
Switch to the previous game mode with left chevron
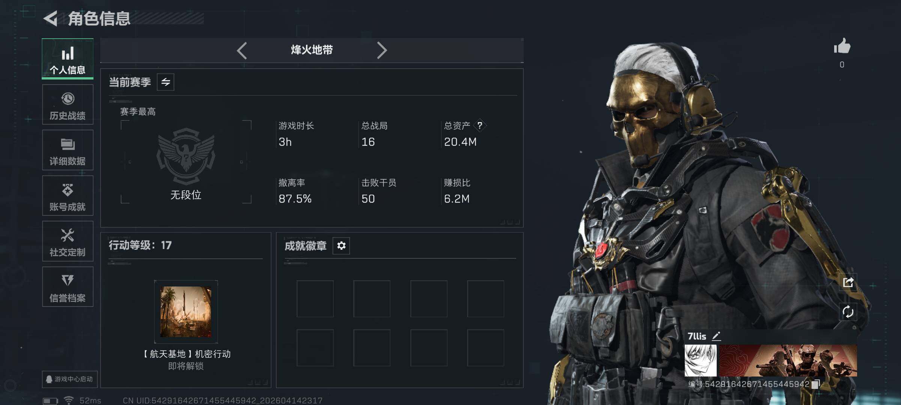click(x=242, y=51)
